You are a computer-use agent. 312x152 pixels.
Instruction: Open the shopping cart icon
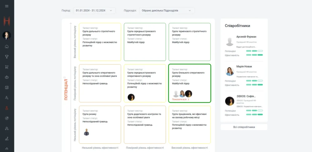click(x=7, y=67)
